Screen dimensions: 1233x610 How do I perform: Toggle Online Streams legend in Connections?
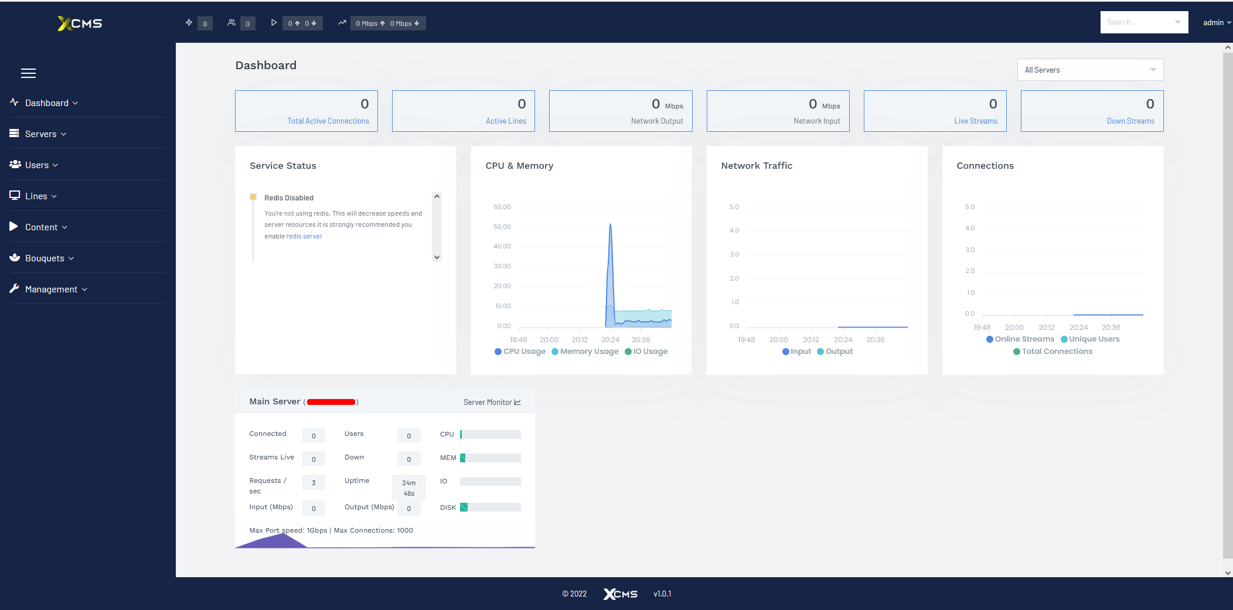(x=1020, y=339)
